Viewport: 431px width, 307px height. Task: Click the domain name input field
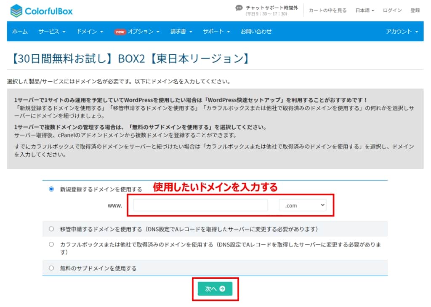click(x=200, y=205)
